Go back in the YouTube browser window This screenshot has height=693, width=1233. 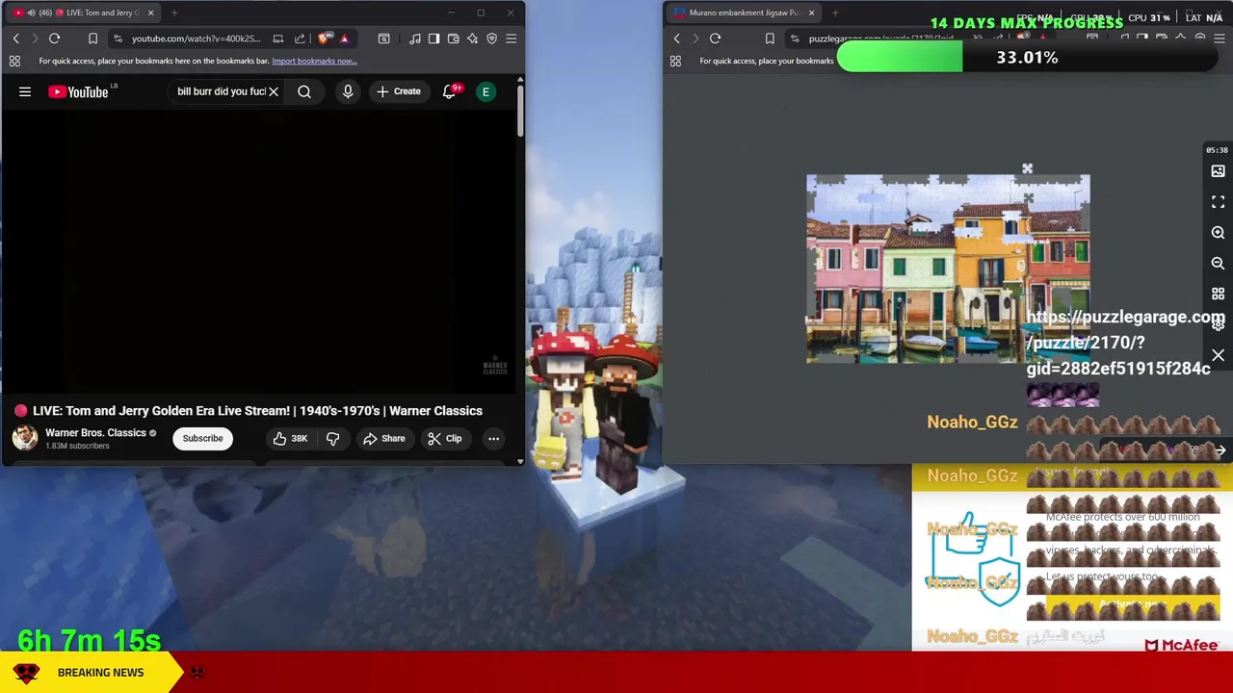tap(16, 38)
